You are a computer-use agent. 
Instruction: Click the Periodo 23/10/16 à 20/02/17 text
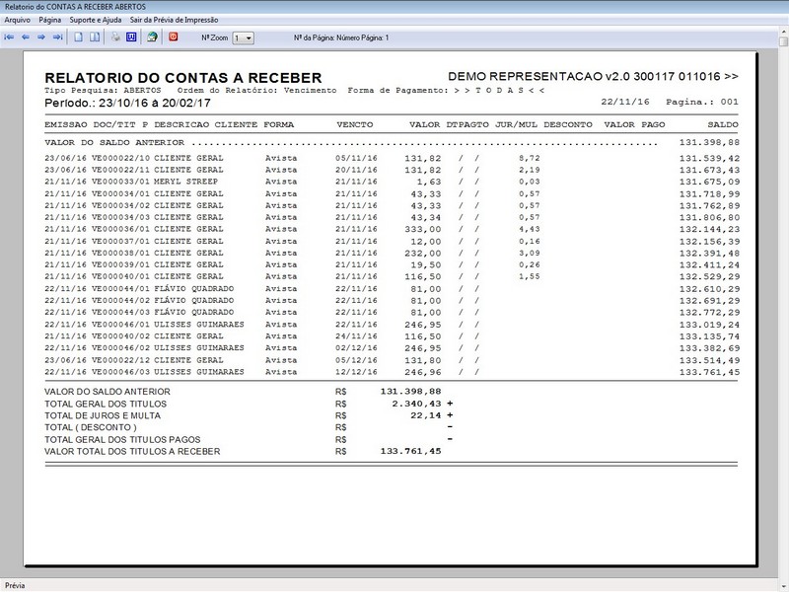click(128, 104)
